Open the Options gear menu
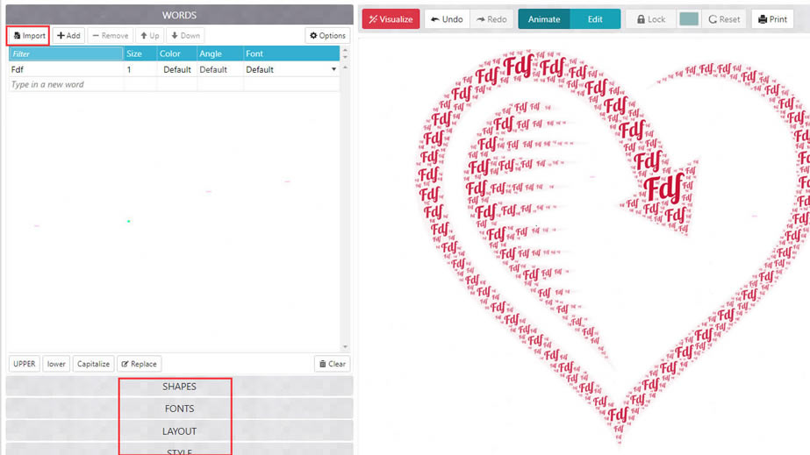 pos(327,36)
